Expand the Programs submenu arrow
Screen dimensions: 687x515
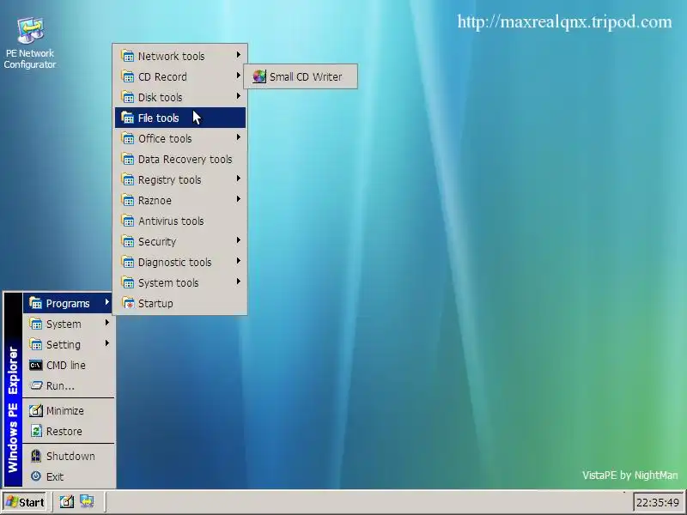click(106, 302)
